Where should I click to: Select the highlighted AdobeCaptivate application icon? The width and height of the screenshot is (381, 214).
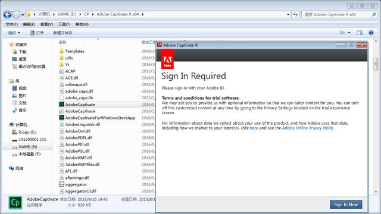pos(61,105)
